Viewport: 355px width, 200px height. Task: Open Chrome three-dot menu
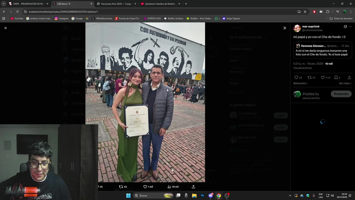coord(351,12)
